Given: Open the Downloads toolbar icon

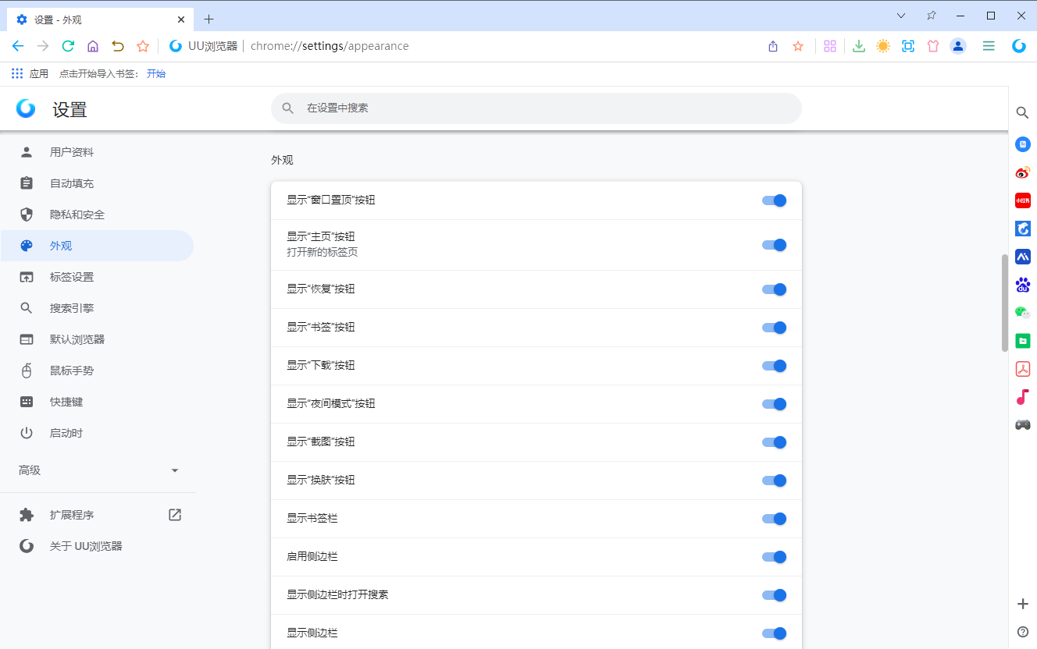Looking at the screenshot, I should point(858,46).
